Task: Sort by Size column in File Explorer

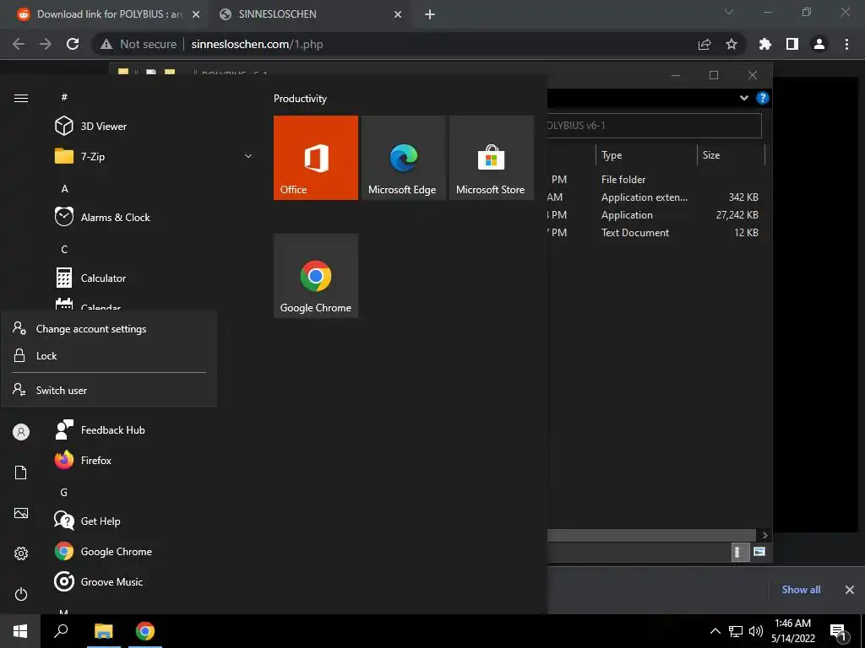Action: 732,155
